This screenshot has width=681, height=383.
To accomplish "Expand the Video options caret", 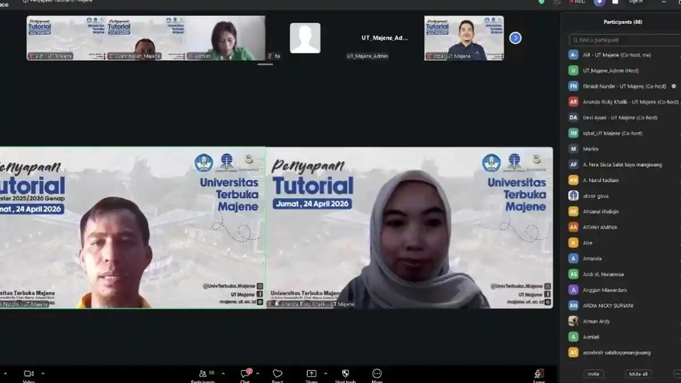I will 43,373.
